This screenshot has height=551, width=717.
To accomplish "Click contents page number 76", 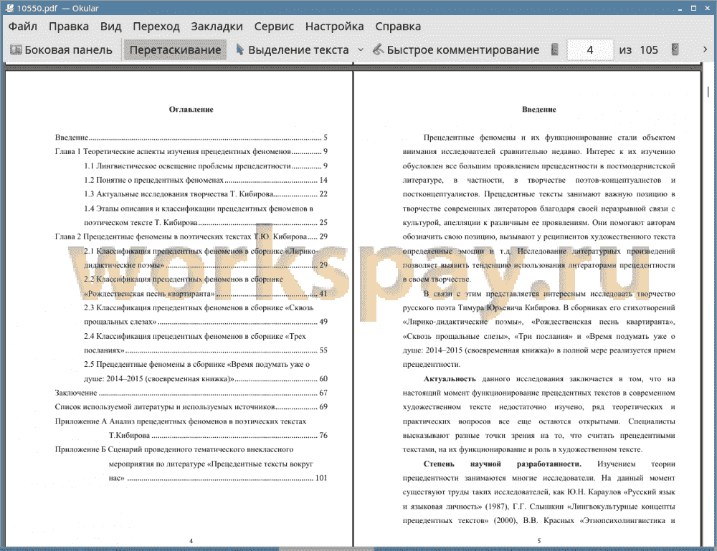I will (x=323, y=435).
